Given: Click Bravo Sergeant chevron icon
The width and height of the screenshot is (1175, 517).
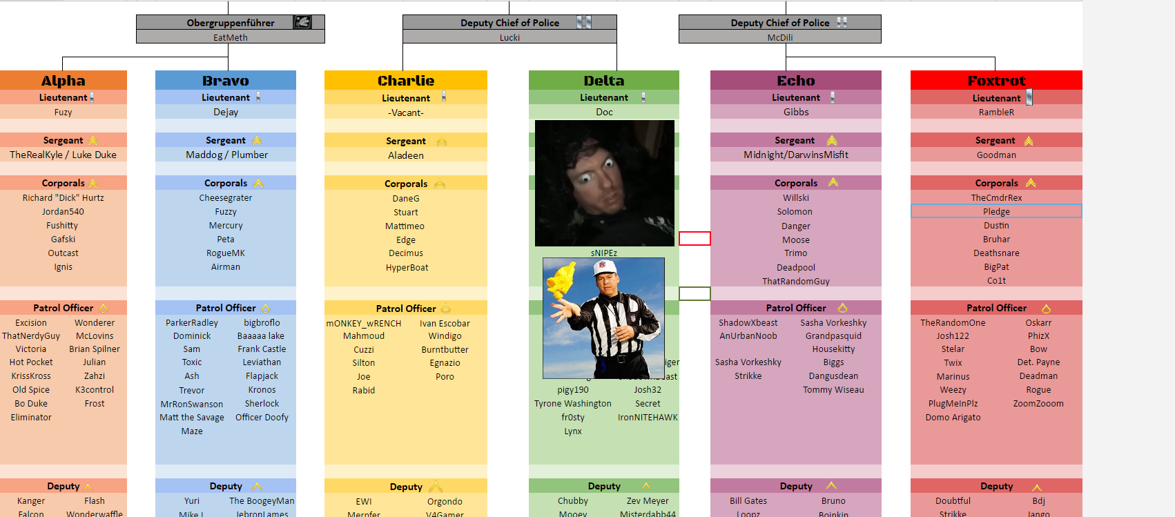Looking at the screenshot, I should pos(257,141).
